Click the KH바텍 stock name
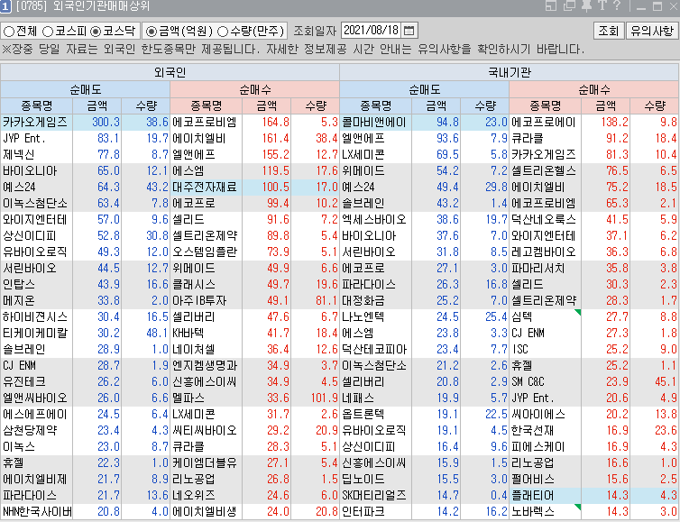Image resolution: width=680 pixels, height=522 pixels. pyautogui.click(x=188, y=333)
